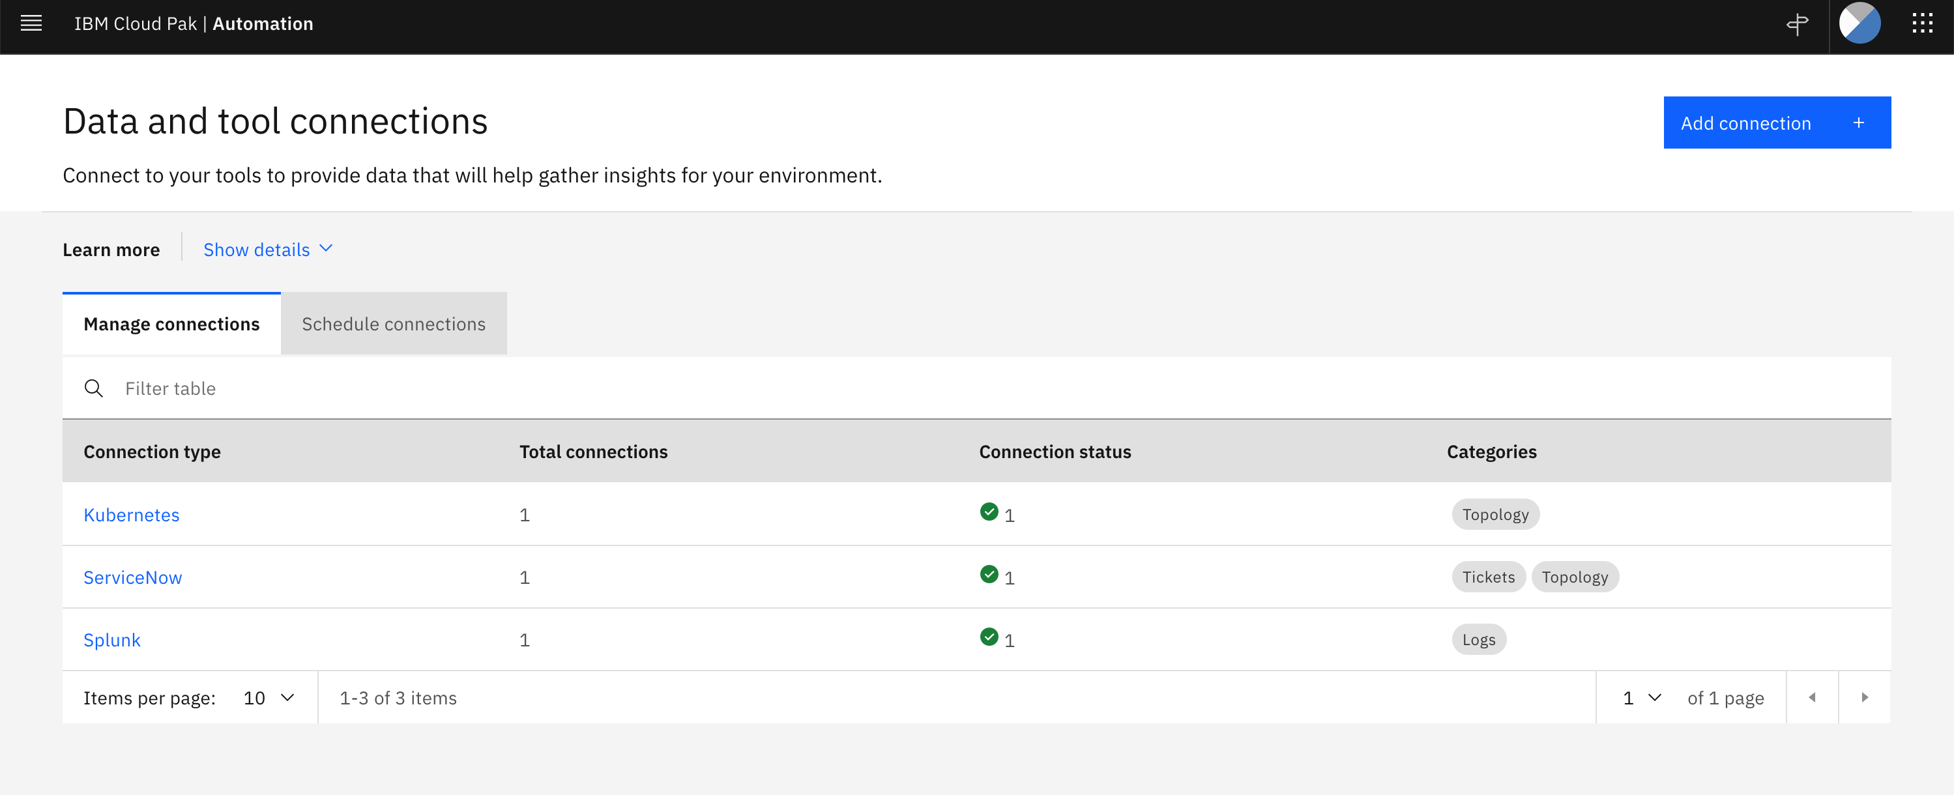Click the Filter table input field
Image resolution: width=1954 pixels, height=795 pixels.
click(986, 388)
